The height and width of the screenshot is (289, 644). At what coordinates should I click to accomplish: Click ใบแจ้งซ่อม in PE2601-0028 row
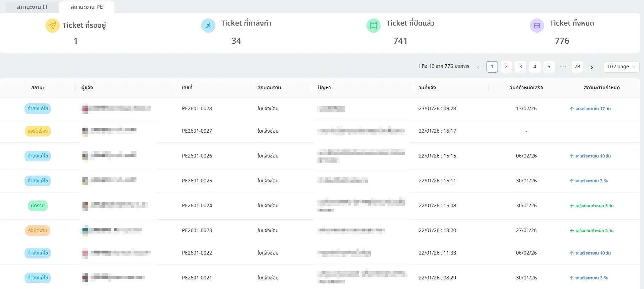(x=268, y=108)
